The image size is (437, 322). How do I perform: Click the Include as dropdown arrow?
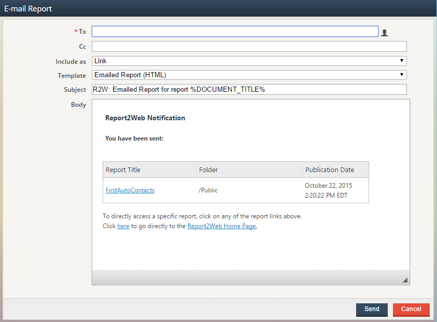coord(402,61)
